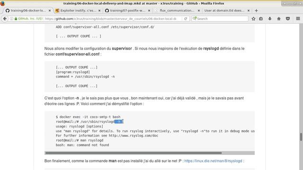Click the bold word 'supervisor'
Image resolution: width=303 pixels, height=170 pixels.
[x=122, y=49]
